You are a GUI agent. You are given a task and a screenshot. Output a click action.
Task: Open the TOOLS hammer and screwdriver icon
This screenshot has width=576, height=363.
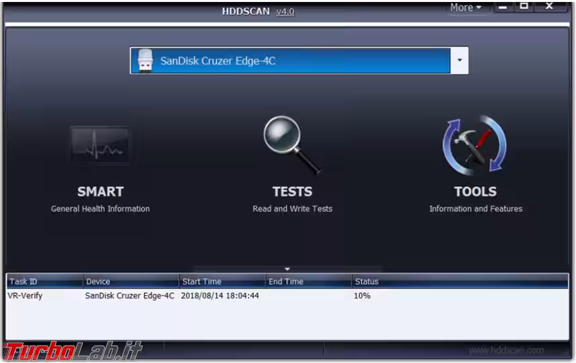[x=474, y=145]
